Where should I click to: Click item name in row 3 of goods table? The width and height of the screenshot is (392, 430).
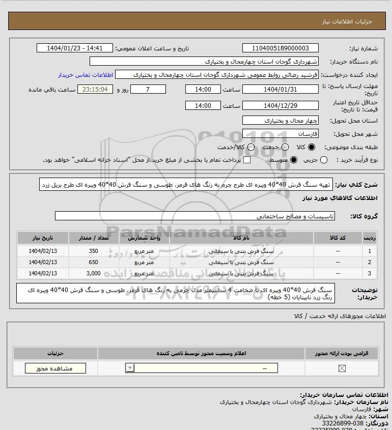(241, 273)
